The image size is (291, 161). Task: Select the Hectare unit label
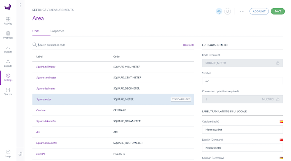[41, 154]
